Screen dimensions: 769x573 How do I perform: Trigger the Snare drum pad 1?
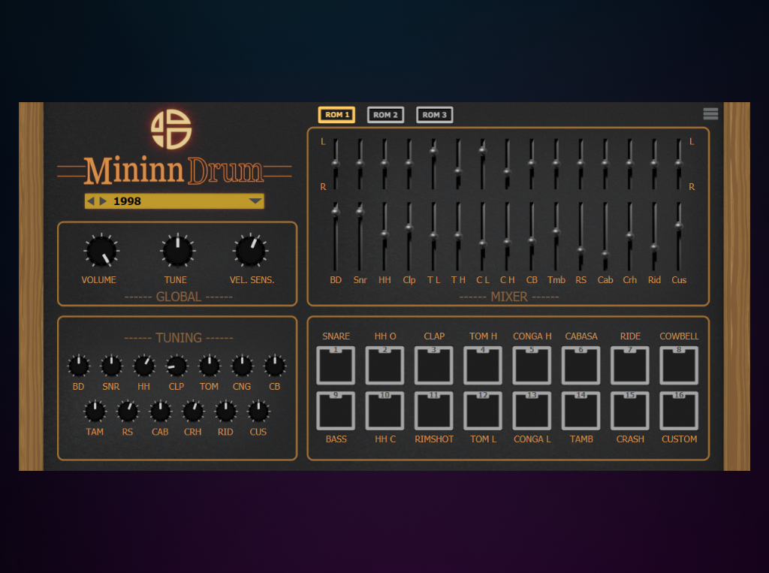336,366
